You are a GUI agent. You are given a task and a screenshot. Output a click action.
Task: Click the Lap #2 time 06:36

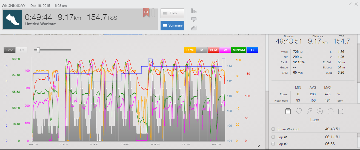point(329,144)
